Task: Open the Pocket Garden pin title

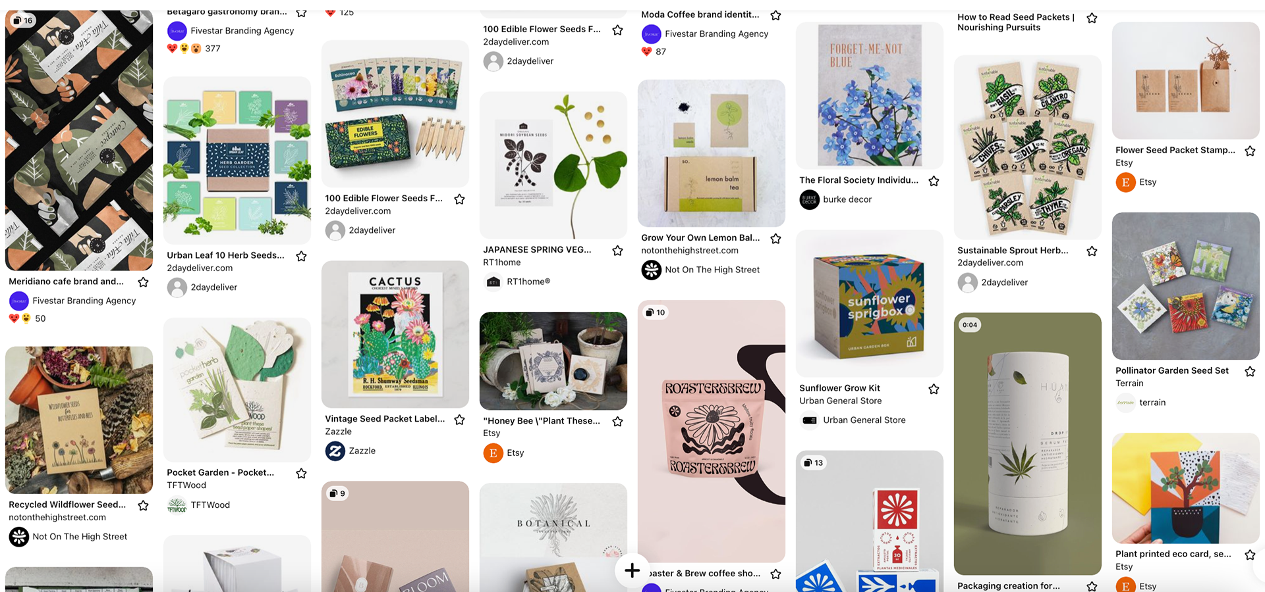Action: (x=220, y=472)
